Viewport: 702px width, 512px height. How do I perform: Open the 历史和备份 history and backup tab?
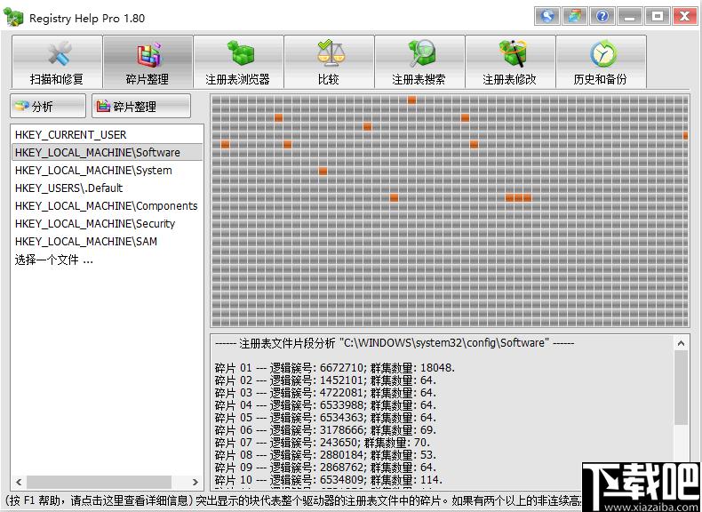click(601, 62)
